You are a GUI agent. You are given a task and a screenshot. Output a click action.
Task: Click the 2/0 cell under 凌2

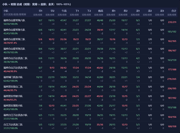[x=150, y=39]
